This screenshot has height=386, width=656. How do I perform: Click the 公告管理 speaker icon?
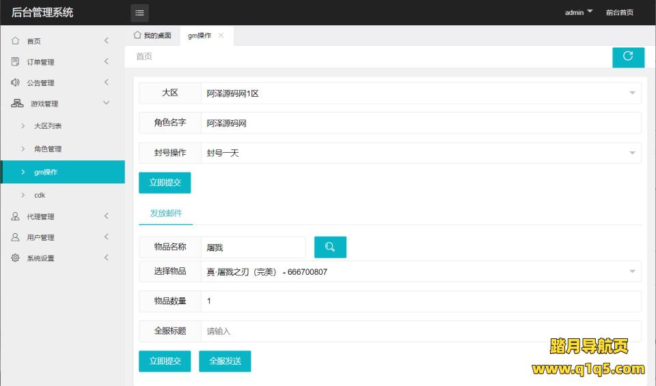point(16,83)
